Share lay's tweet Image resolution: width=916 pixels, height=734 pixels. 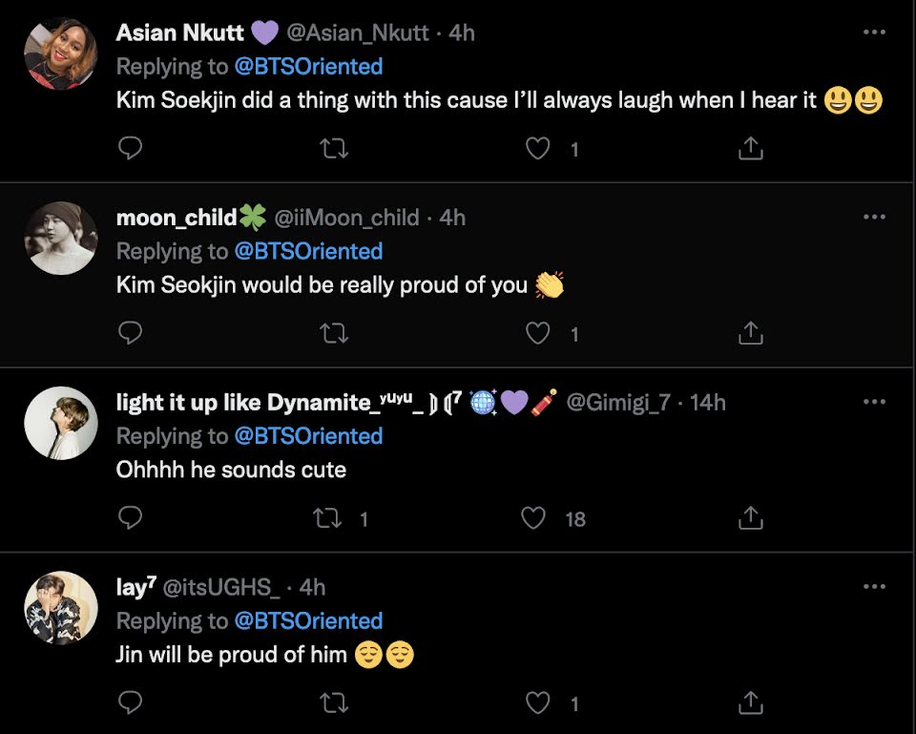tap(751, 703)
